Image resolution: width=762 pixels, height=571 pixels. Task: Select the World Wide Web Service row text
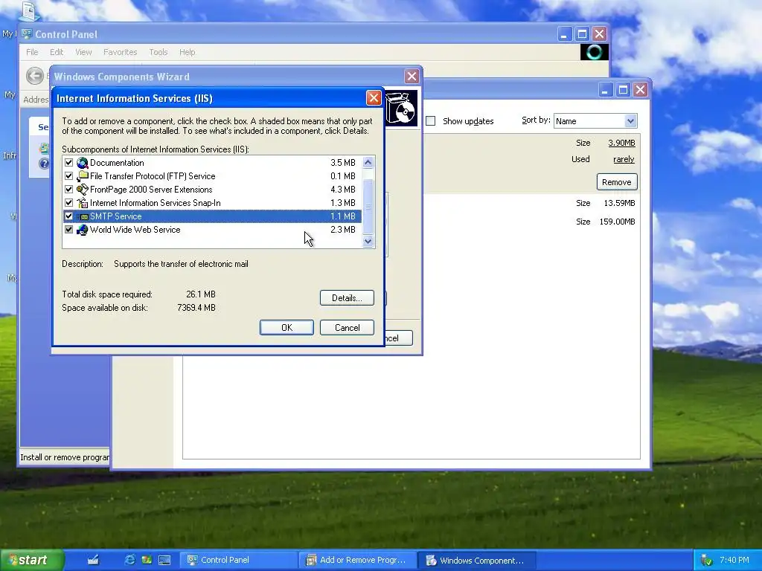135,230
